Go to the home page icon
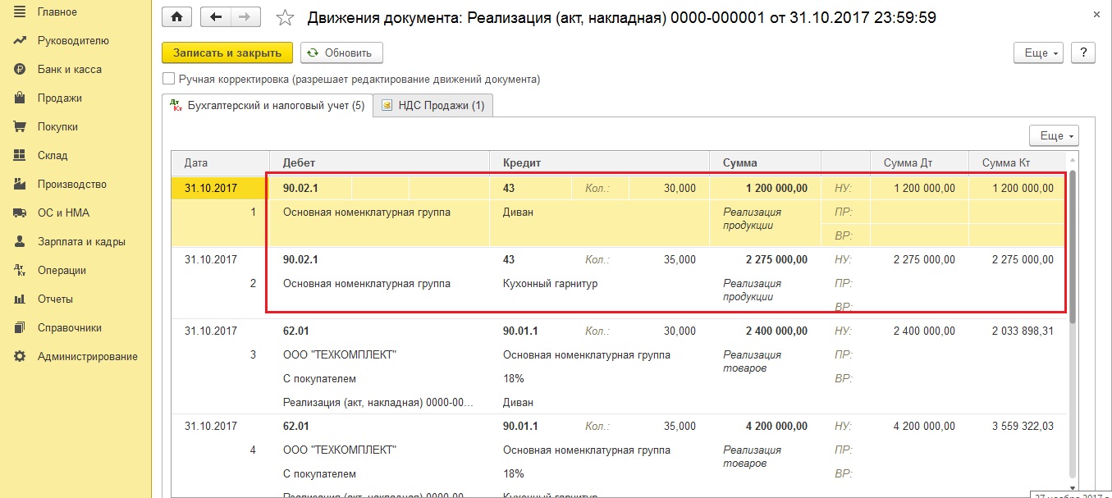 tap(176, 16)
